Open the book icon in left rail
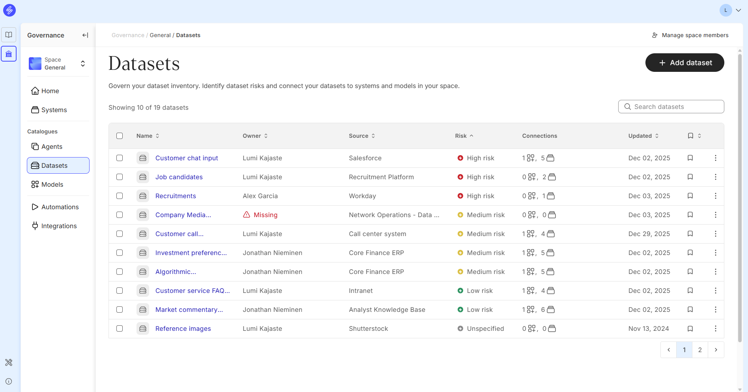 point(9,35)
